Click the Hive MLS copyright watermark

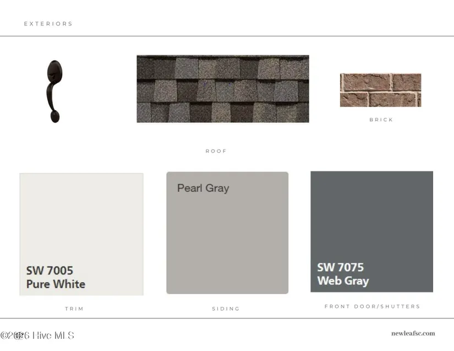(37, 336)
